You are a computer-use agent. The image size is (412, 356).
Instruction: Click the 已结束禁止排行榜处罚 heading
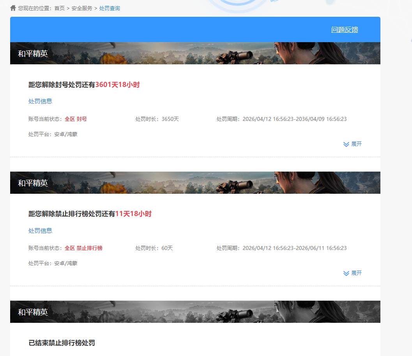62,343
